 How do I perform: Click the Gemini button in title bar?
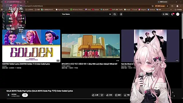pyautogui.click(x=163, y=2)
